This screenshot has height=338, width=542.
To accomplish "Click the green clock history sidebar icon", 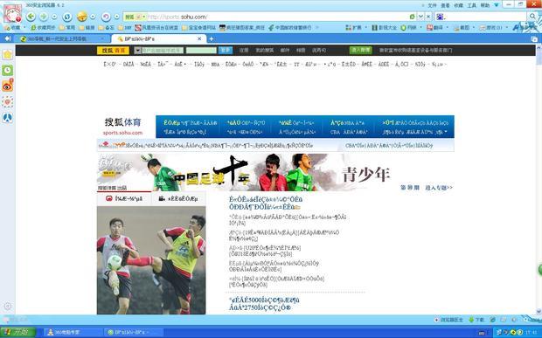I will click(7, 71).
